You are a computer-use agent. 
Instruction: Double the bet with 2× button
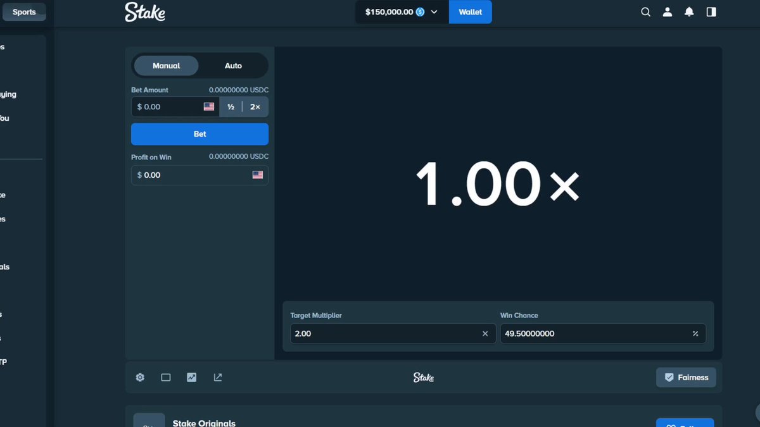click(x=255, y=107)
